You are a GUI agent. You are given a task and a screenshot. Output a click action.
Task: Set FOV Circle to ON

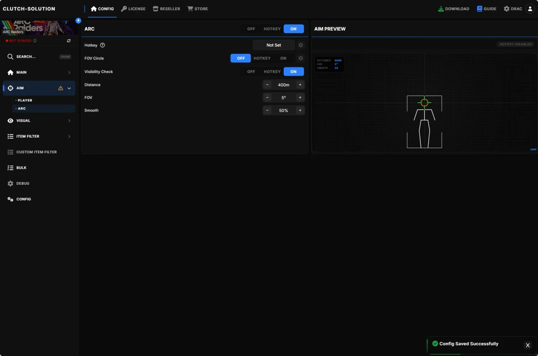click(283, 58)
